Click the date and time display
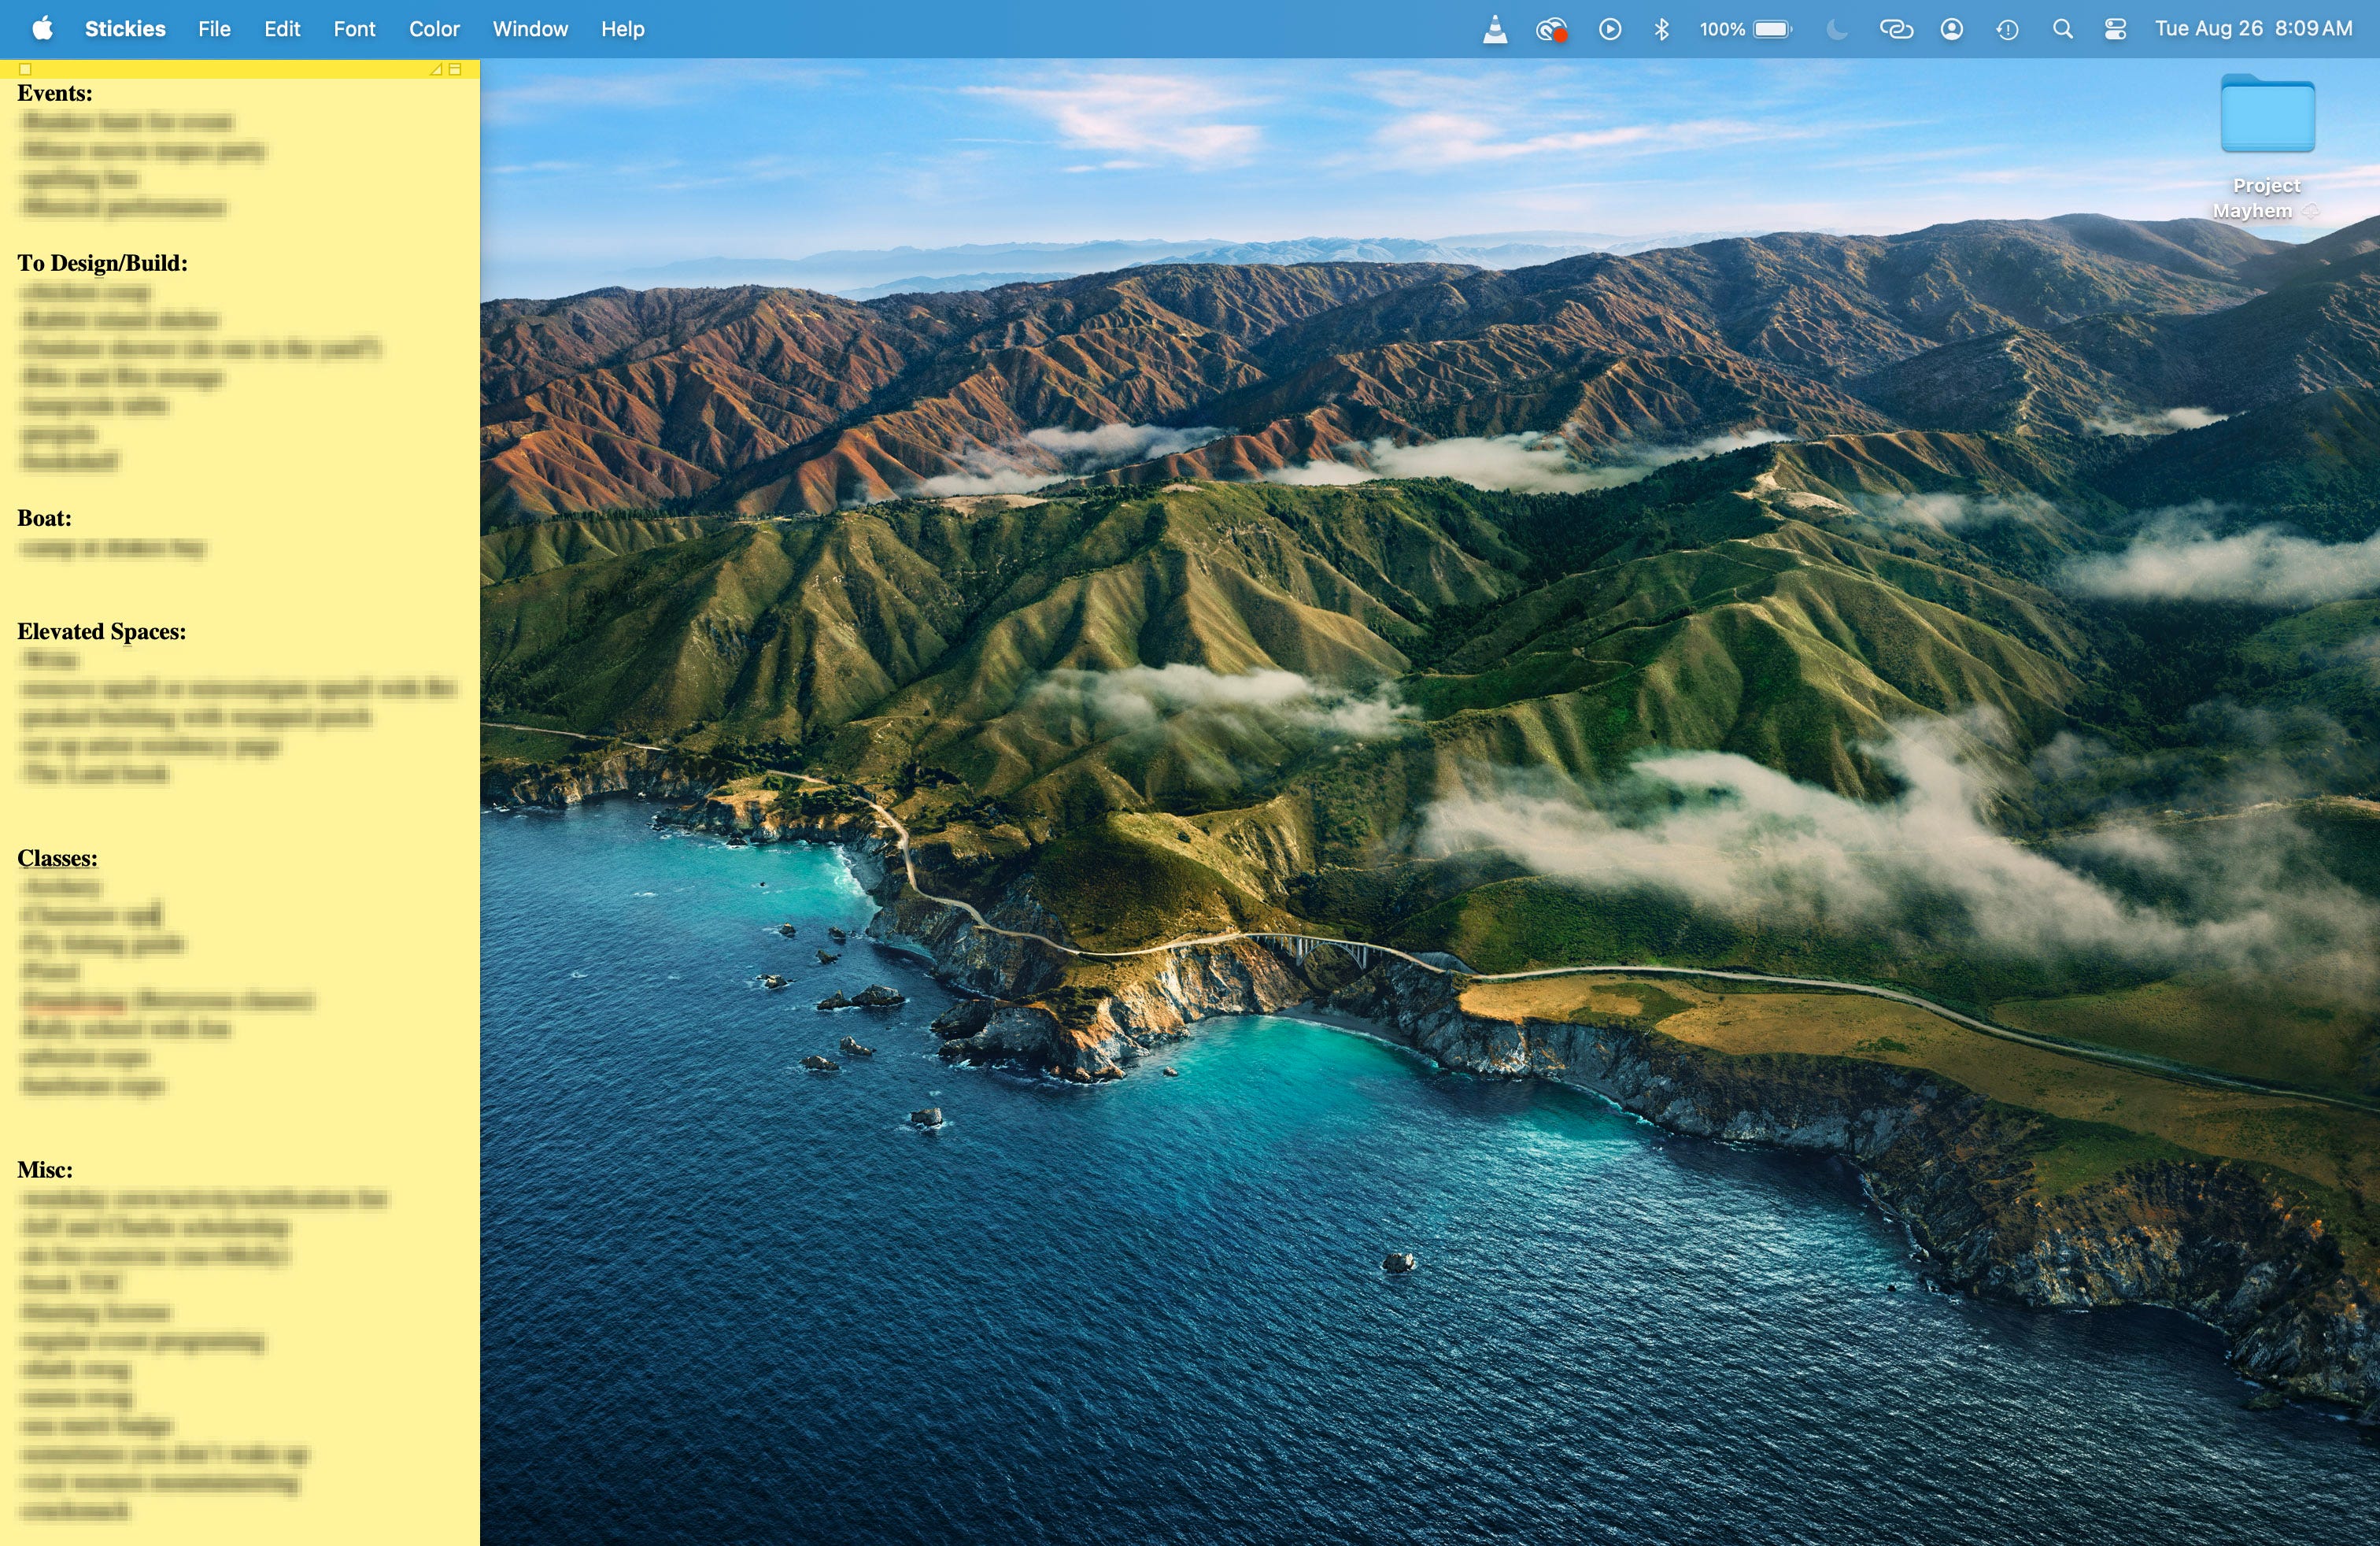 2253,29
